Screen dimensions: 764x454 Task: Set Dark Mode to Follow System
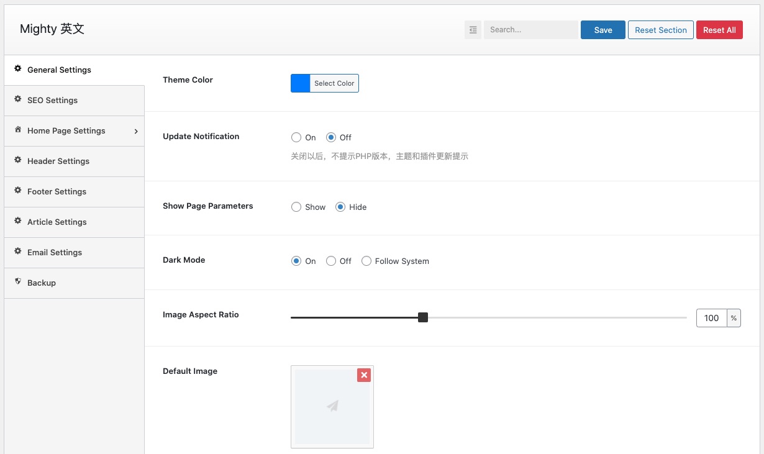pyautogui.click(x=366, y=261)
